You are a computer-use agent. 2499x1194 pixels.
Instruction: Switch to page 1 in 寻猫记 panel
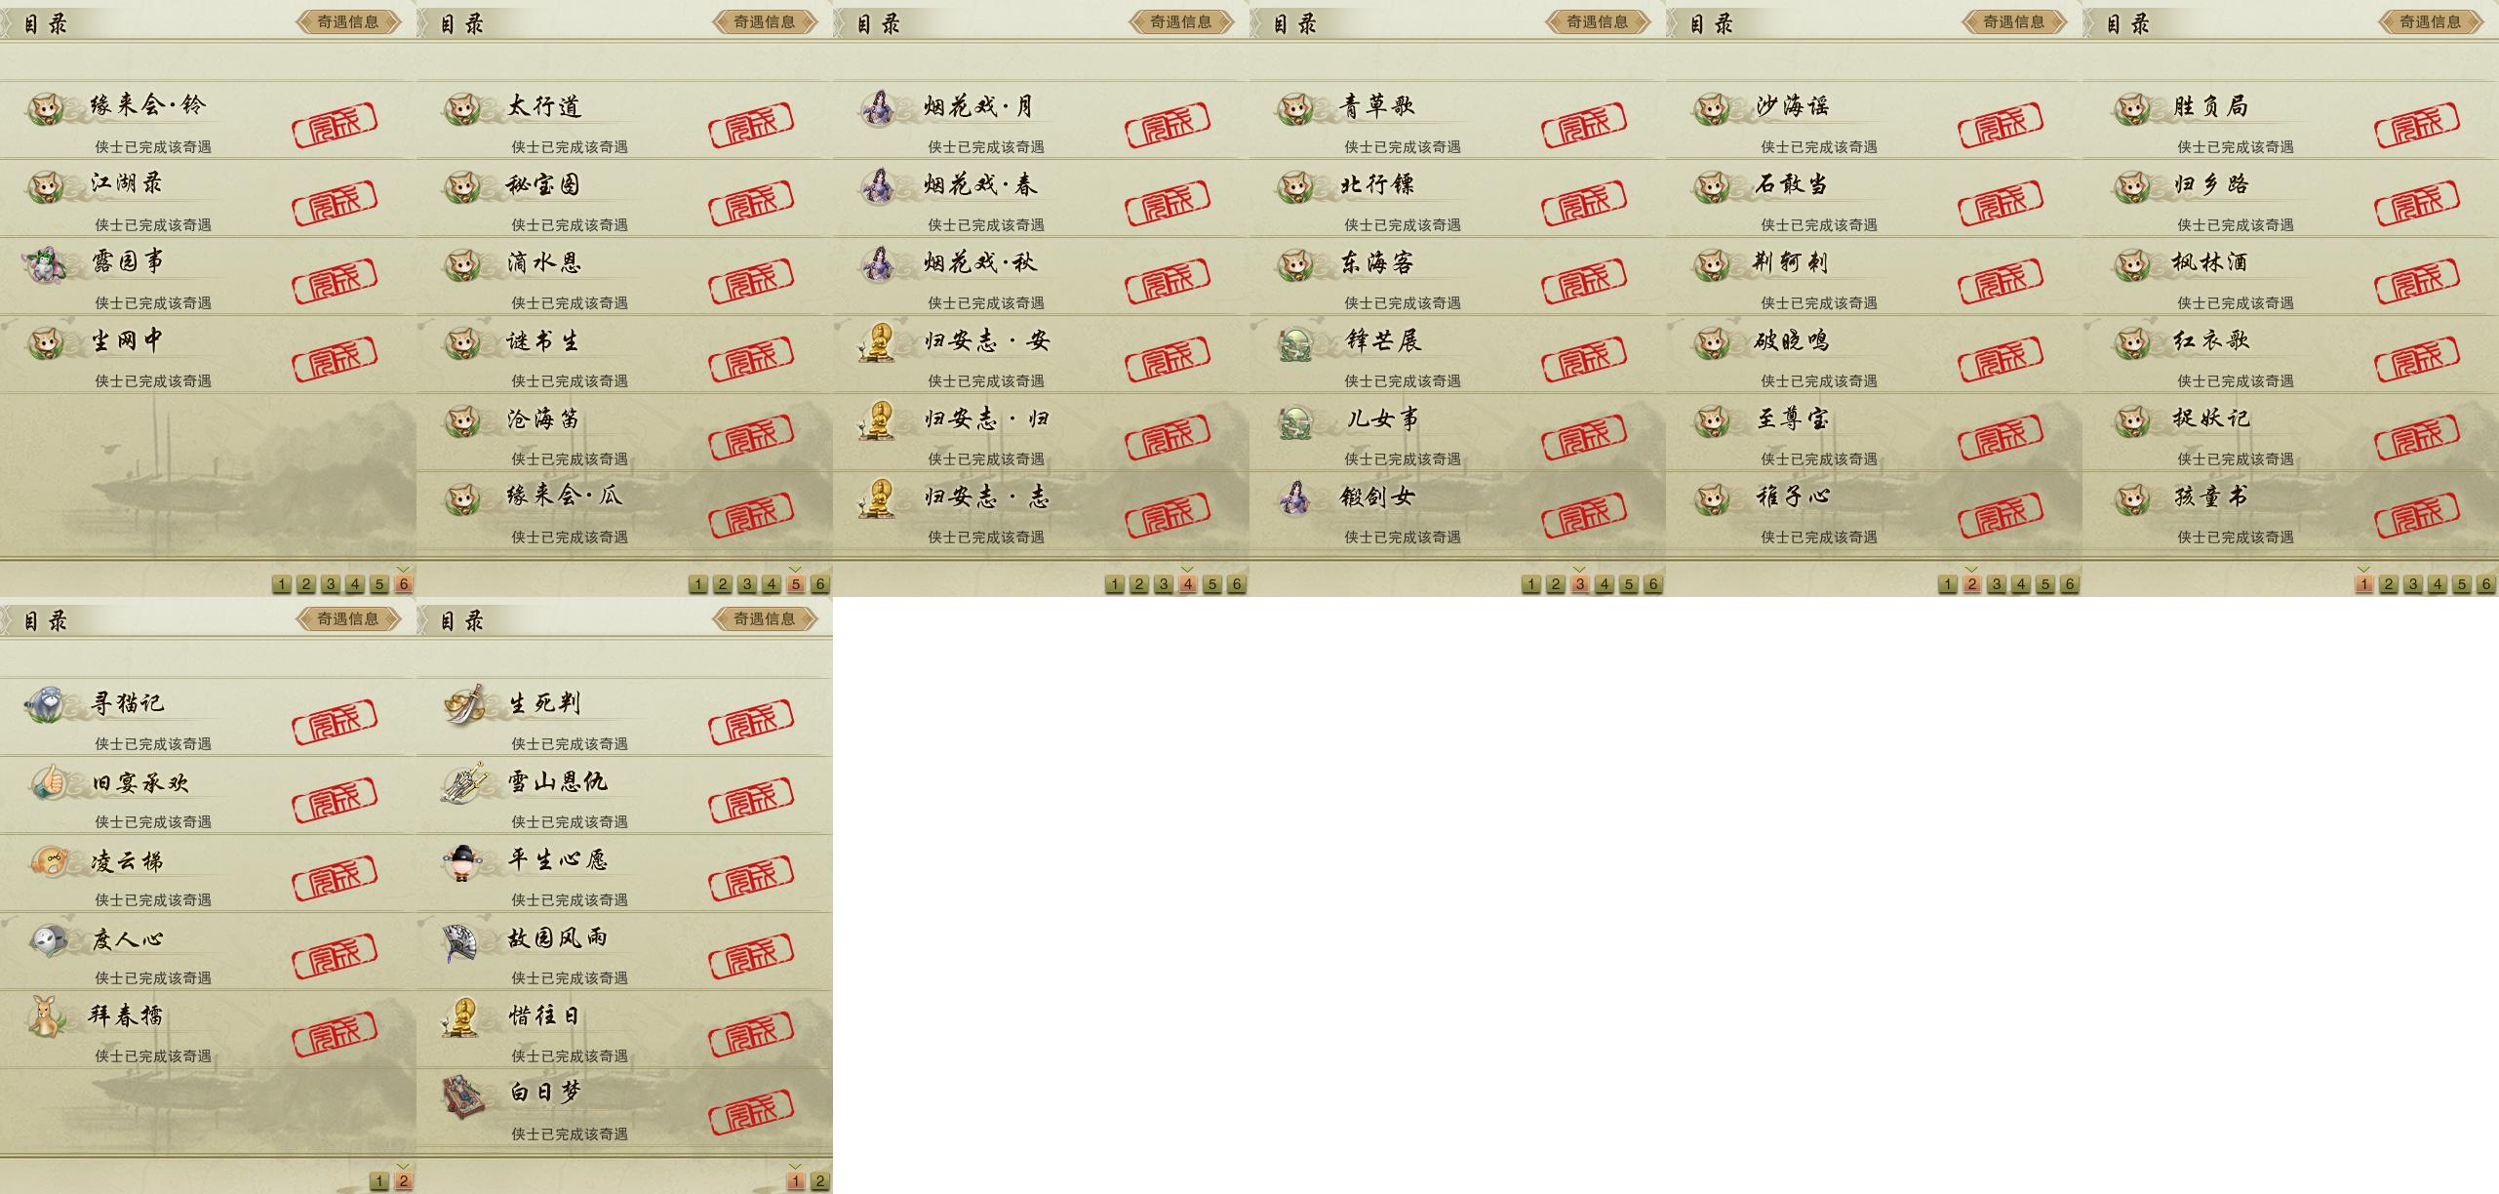coord(379,1181)
